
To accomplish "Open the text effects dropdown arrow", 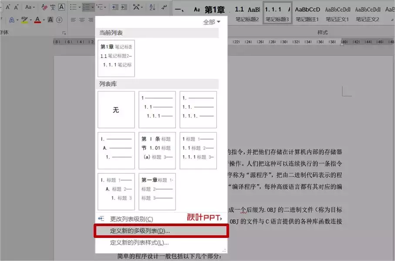I will tap(17, 20).
